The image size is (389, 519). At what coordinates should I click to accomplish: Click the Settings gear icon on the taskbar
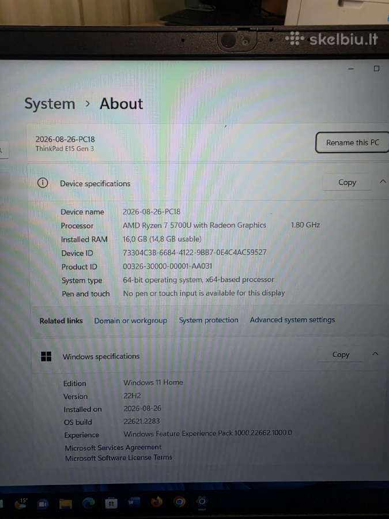[x=202, y=502]
